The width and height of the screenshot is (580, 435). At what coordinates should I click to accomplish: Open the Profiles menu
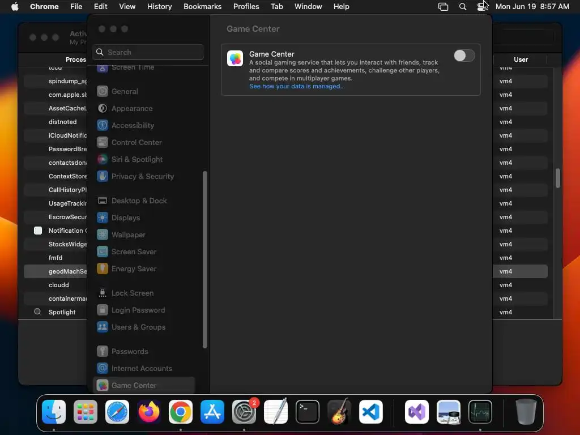click(246, 7)
